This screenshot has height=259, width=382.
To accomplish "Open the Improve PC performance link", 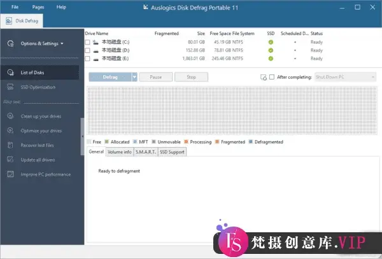I will pos(46,174).
